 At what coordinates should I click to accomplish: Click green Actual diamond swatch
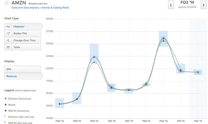(x=6, y=104)
